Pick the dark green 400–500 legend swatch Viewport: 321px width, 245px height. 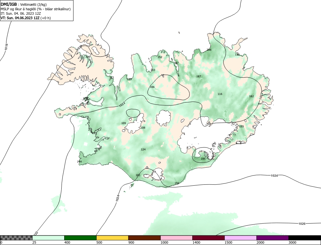pos(80,238)
